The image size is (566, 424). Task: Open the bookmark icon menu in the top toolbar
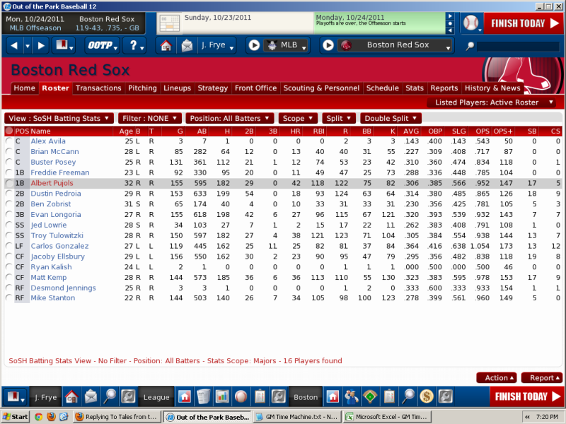[64, 45]
